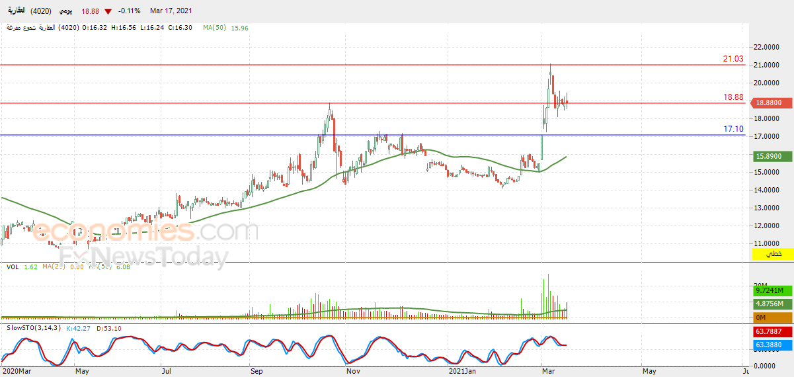Screen dimensions: 794x377
Task: Click the open value O:16.32
Action: (x=96, y=28)
